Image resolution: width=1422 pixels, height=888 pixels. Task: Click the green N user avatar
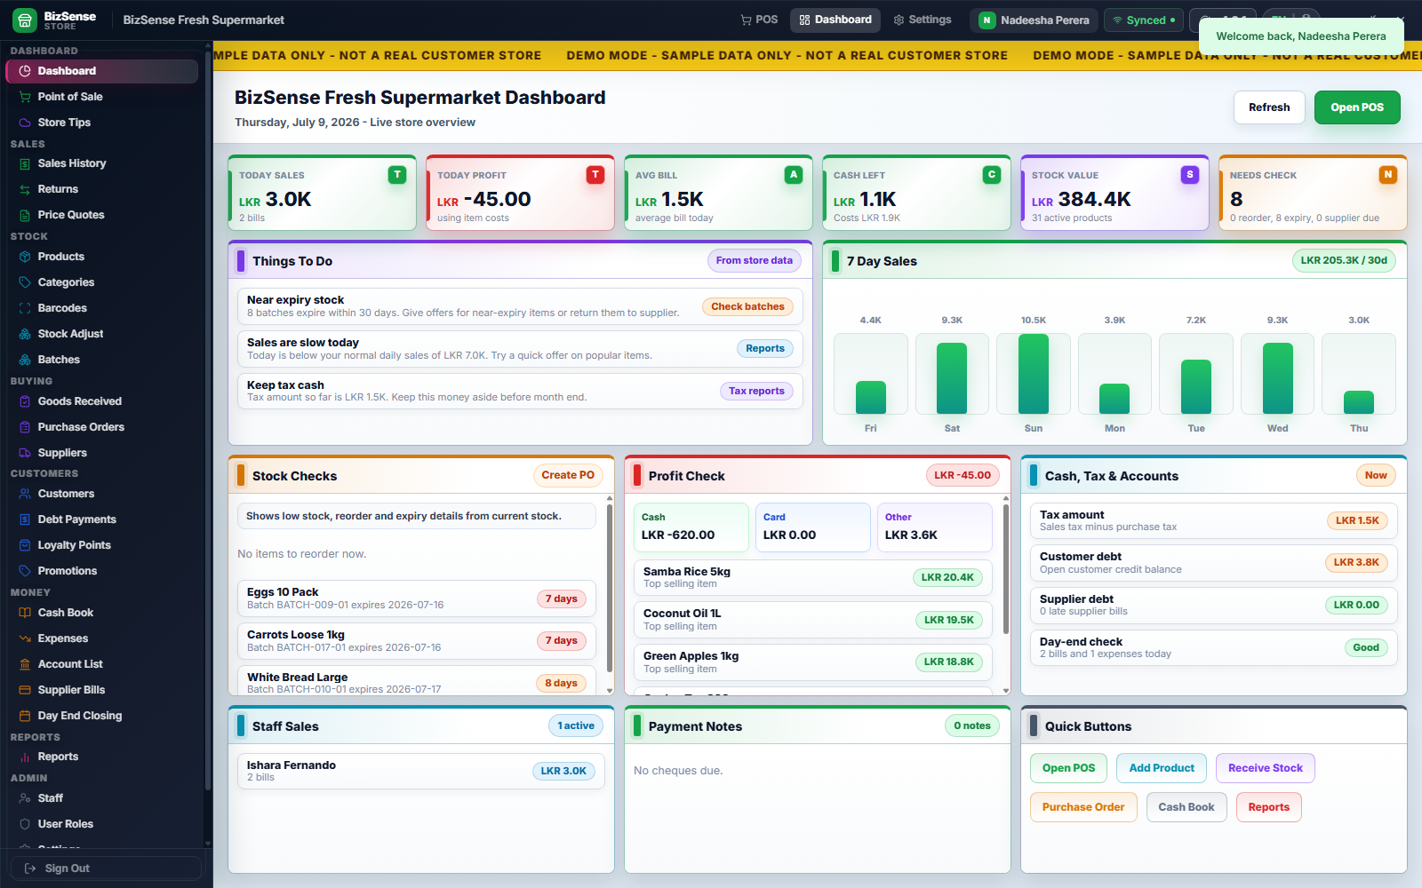tap(987, 20)
